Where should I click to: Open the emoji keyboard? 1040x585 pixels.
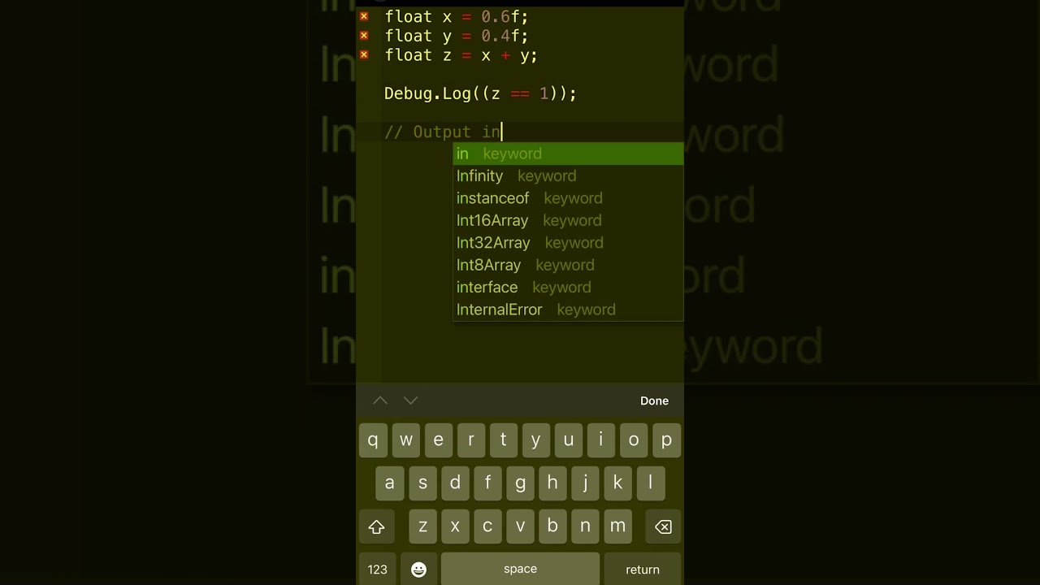(418, 570)
